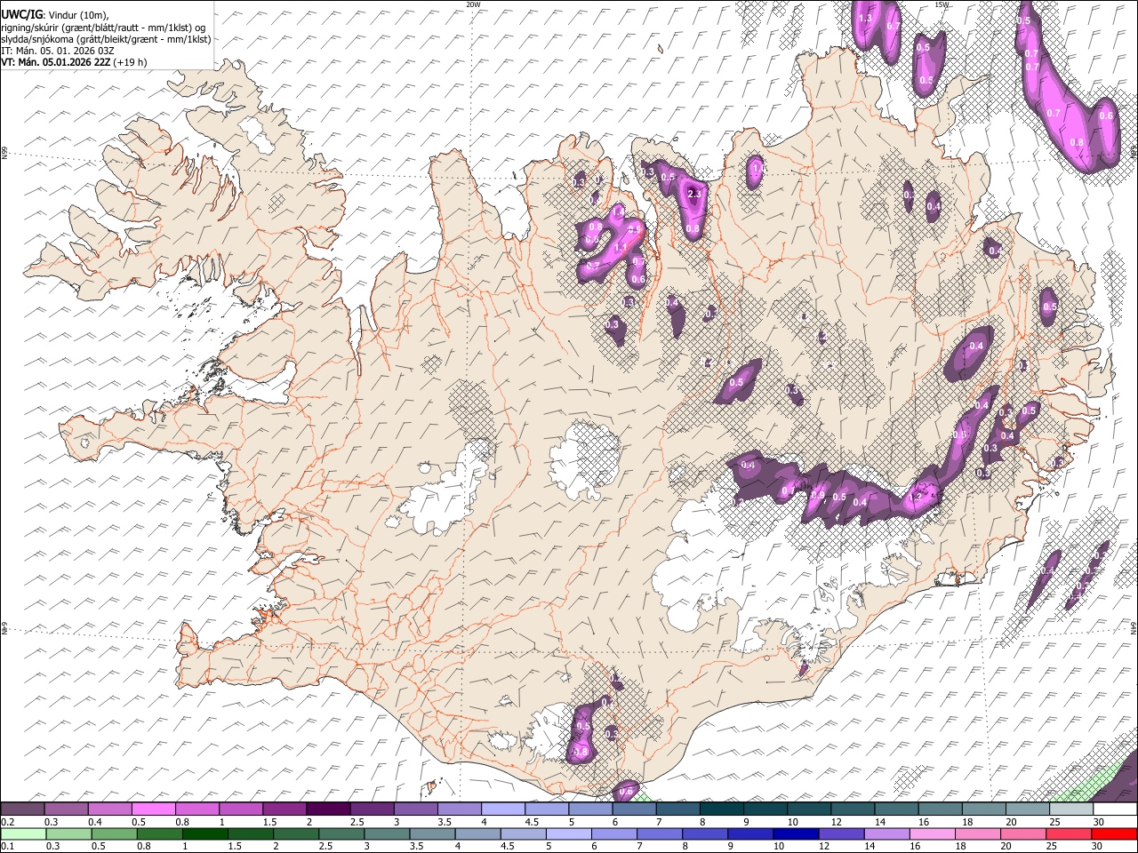Select bright red bottom-row swatch above 30
This screenshot has height=853, width=1138.
[x=1114, y=833]
